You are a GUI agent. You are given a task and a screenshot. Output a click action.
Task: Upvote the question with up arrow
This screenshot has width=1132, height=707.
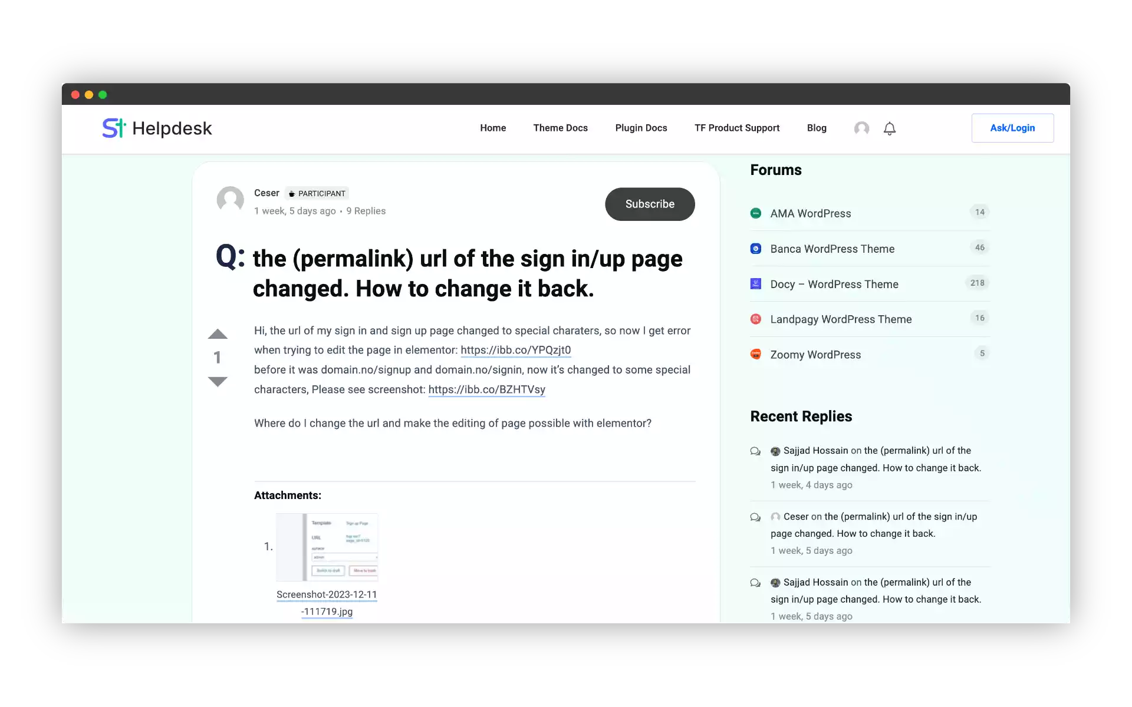click(x=218, y=334)
